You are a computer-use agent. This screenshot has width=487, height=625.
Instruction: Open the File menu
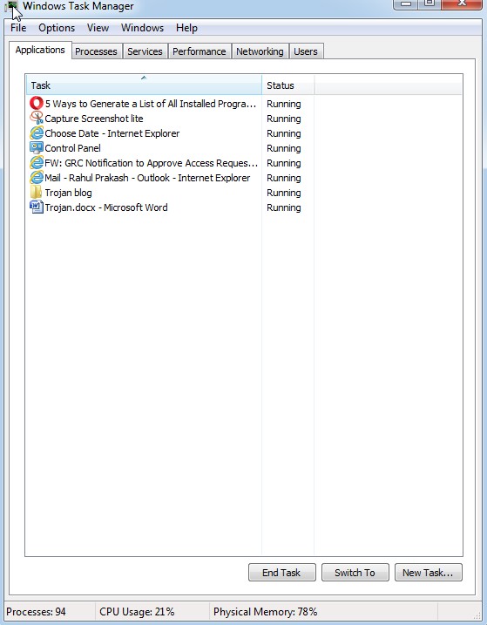coord(18,28)
